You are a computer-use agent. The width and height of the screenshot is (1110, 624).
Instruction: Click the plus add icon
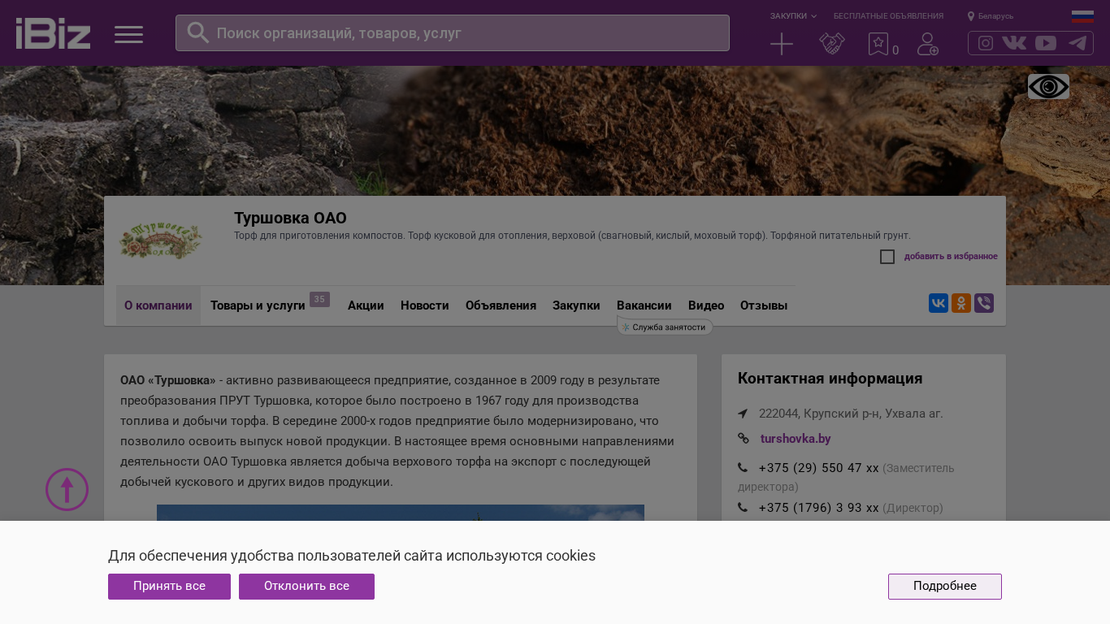[781, 44]
